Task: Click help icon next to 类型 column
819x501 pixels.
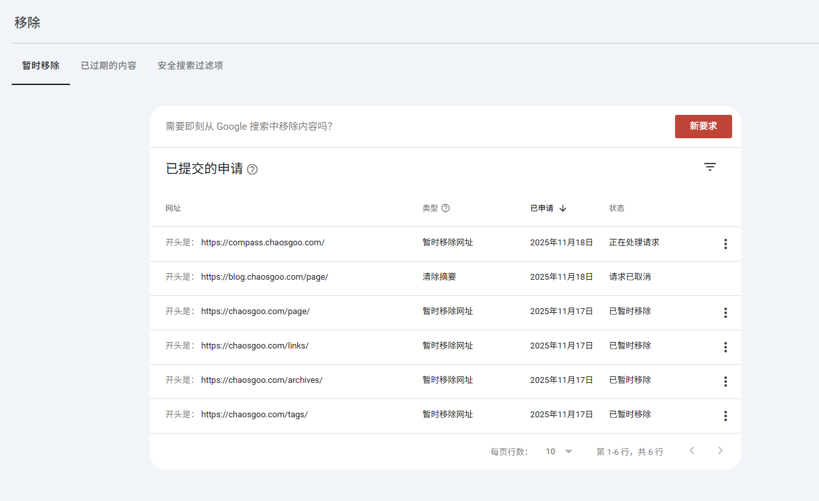Action: (445, 208)
